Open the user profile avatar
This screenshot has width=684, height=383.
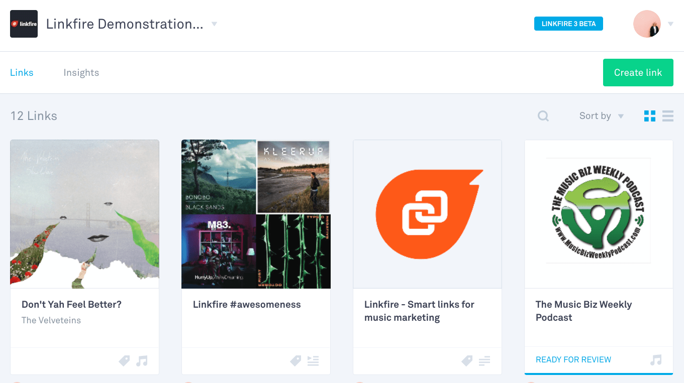pos(647,24)
